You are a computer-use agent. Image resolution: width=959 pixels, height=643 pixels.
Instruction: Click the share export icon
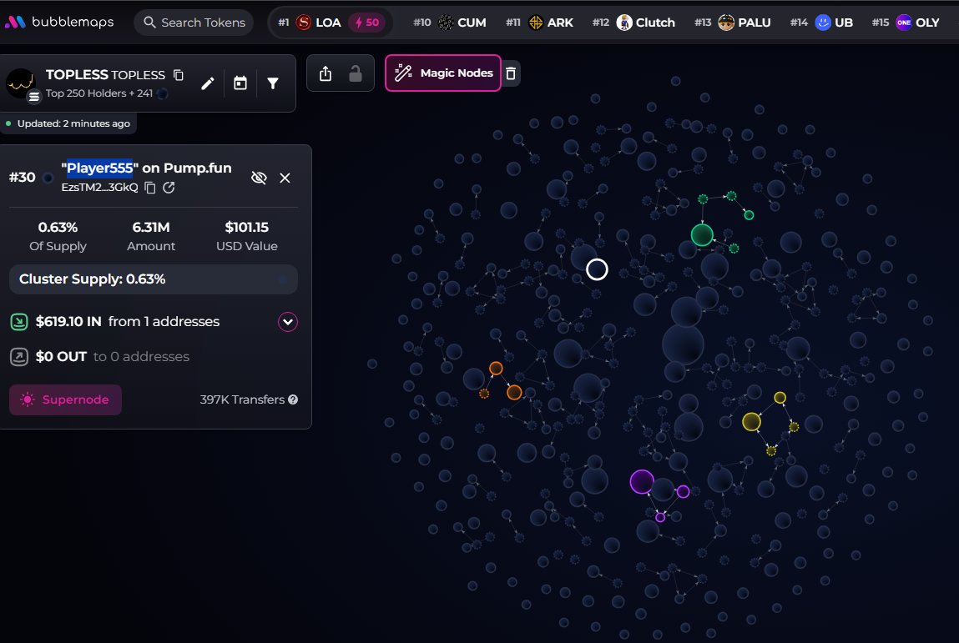point(326,73)
